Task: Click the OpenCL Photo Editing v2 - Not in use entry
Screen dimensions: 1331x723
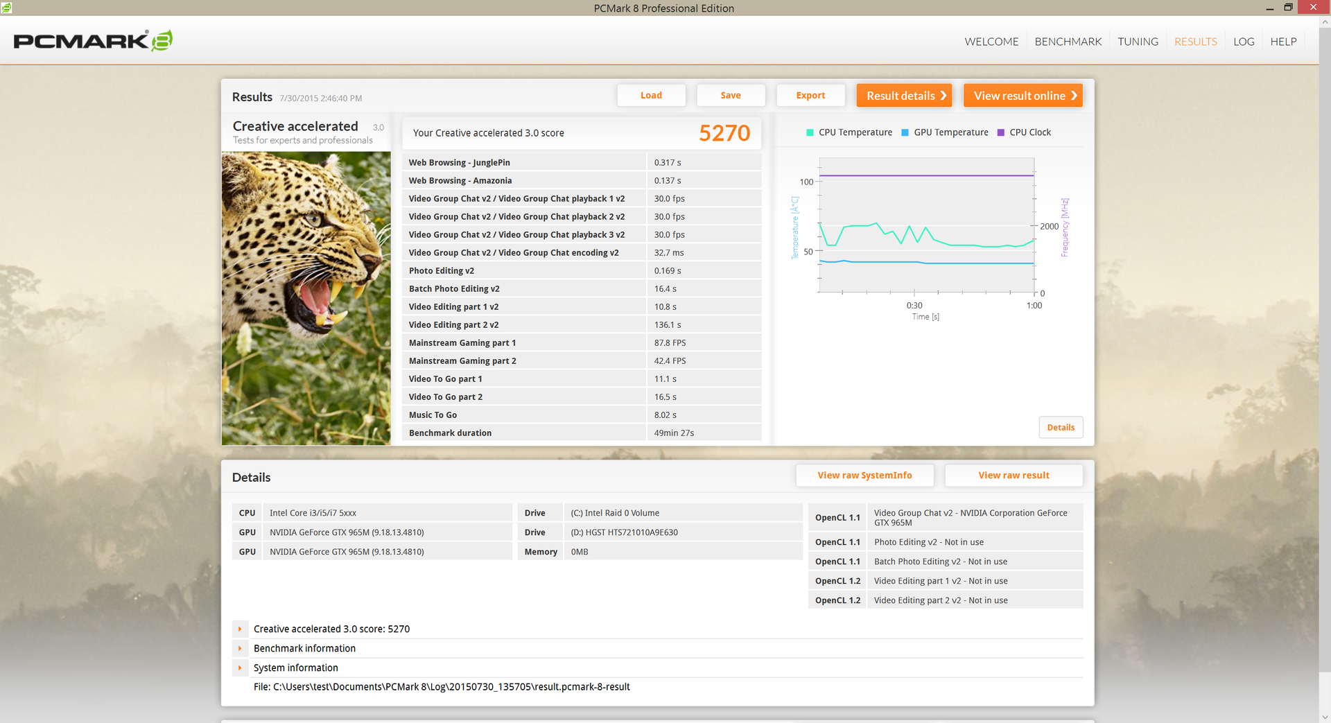Action: tap(946, 542)
